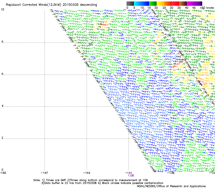Click the yellow 20-25 knots legend segment

tap(160, 3)
